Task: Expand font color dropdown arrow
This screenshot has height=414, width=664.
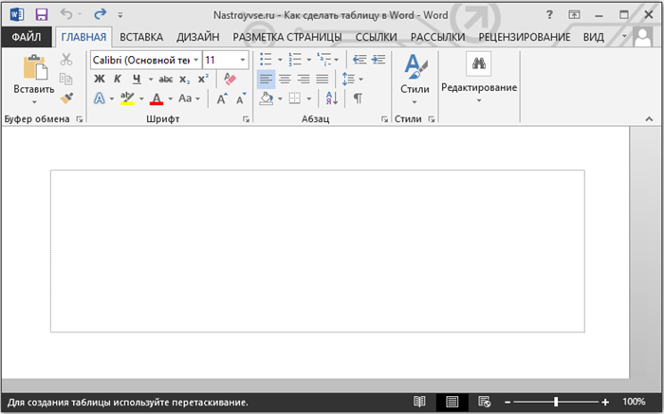Action: (x=170, y=99)
